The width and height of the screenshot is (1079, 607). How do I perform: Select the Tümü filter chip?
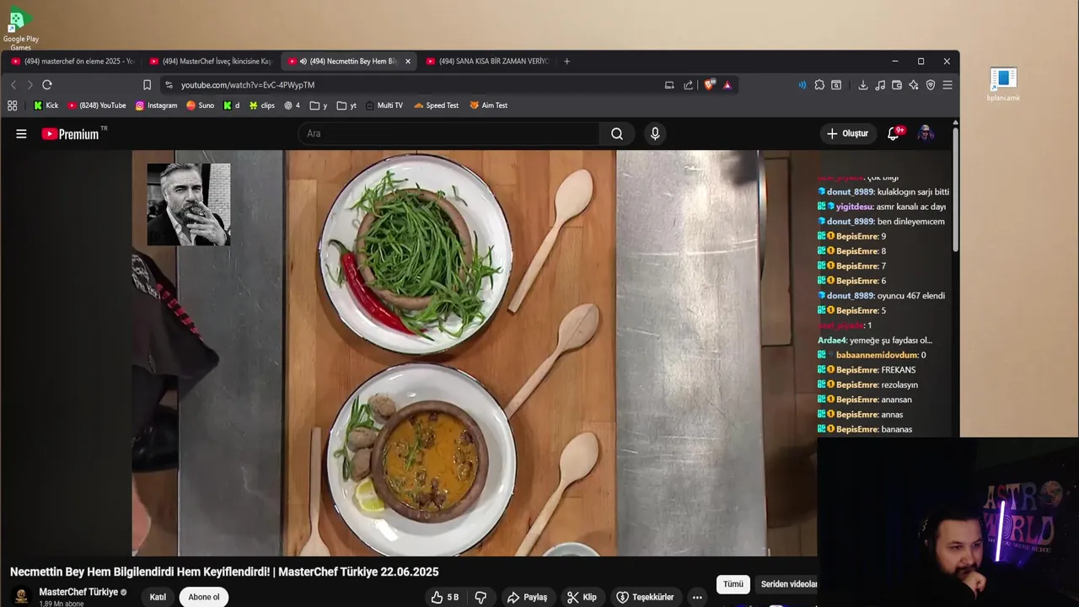pos(733,583)
